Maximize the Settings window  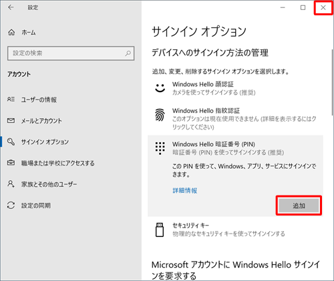tap(303, 7)
